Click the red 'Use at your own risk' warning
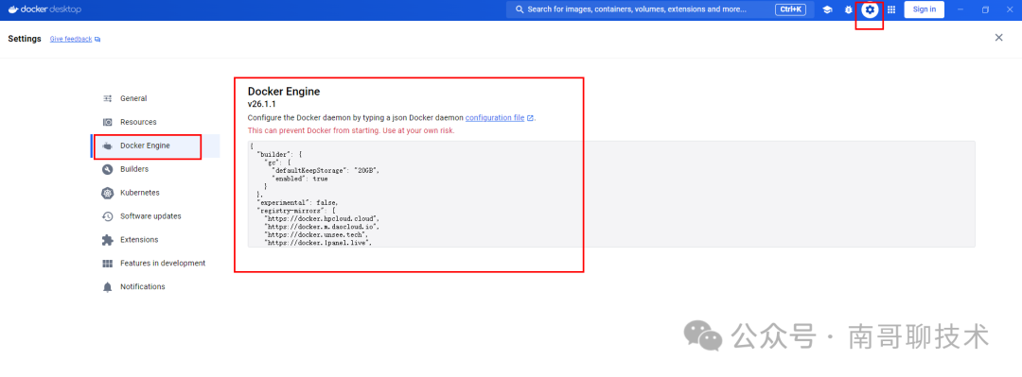The width and height of the screenshot is (1022, 377). tap(351, 130)
